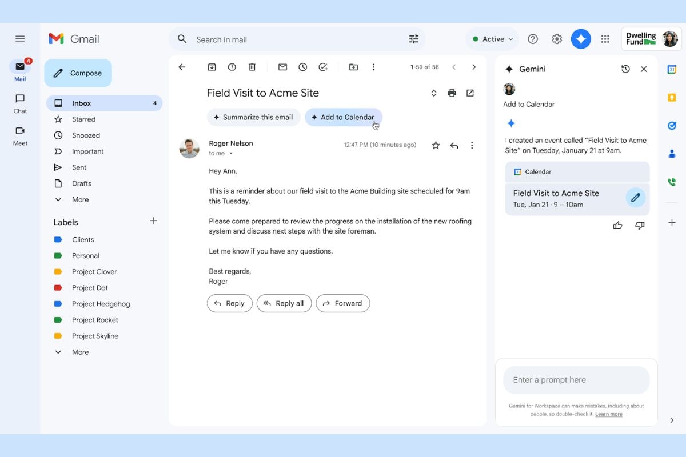The height and width of the screenshot is (457, 686).
Task: Click the Compose button
Action: tap(78, 73)
